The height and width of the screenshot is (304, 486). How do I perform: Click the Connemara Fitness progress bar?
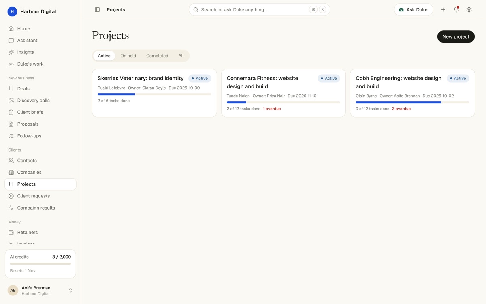pos(283,103)
